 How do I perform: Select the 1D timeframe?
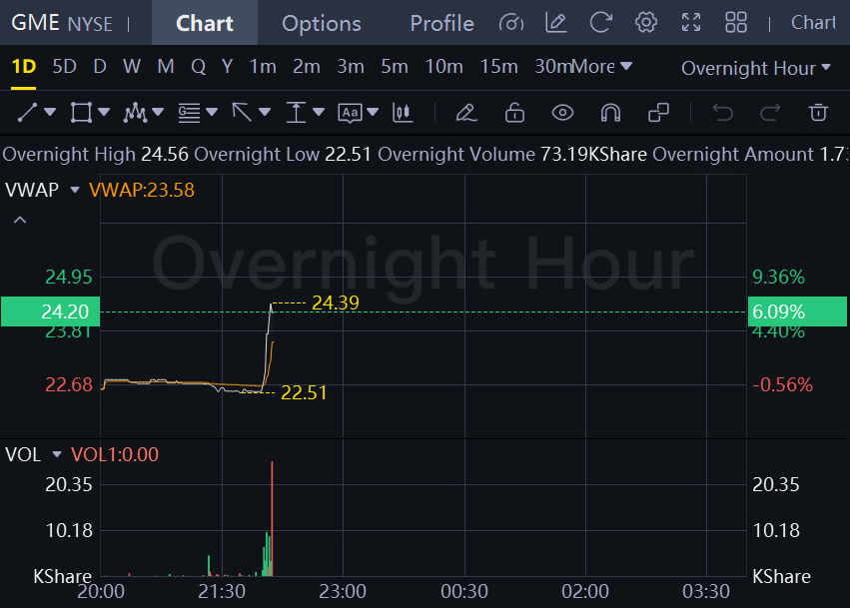pyautogui.click(x=24, y=67)
